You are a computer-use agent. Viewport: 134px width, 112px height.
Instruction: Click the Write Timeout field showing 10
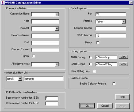point(111,36)
